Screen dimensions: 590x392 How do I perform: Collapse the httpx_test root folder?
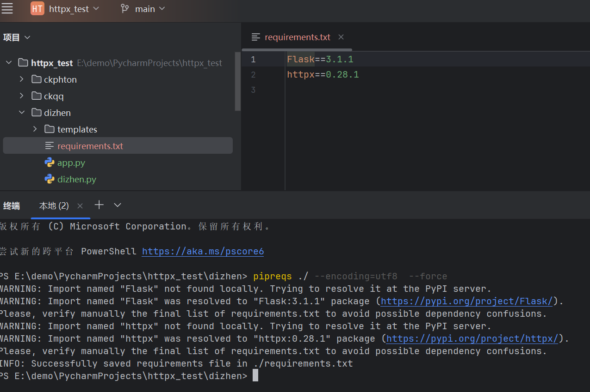pos(9,63)
